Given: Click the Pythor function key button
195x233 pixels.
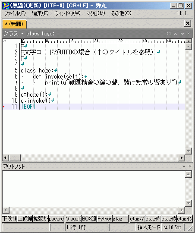Looking at the screenshot, I should (105, 219).
